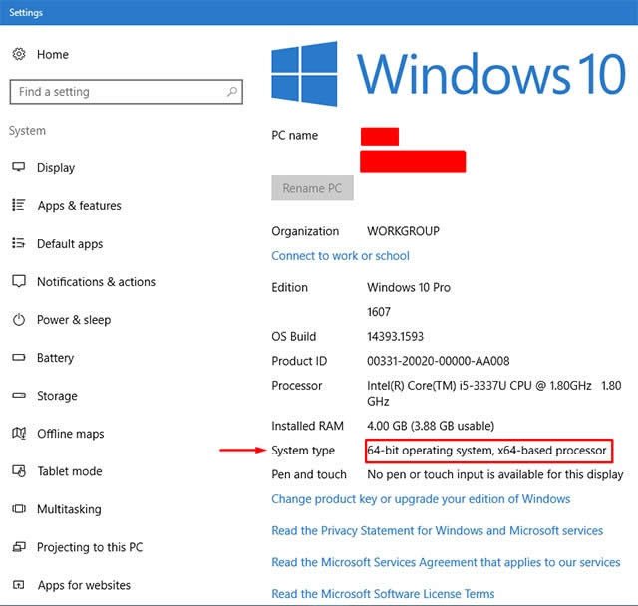Open Display settings page
638x606 pixels.
point(56,168)
